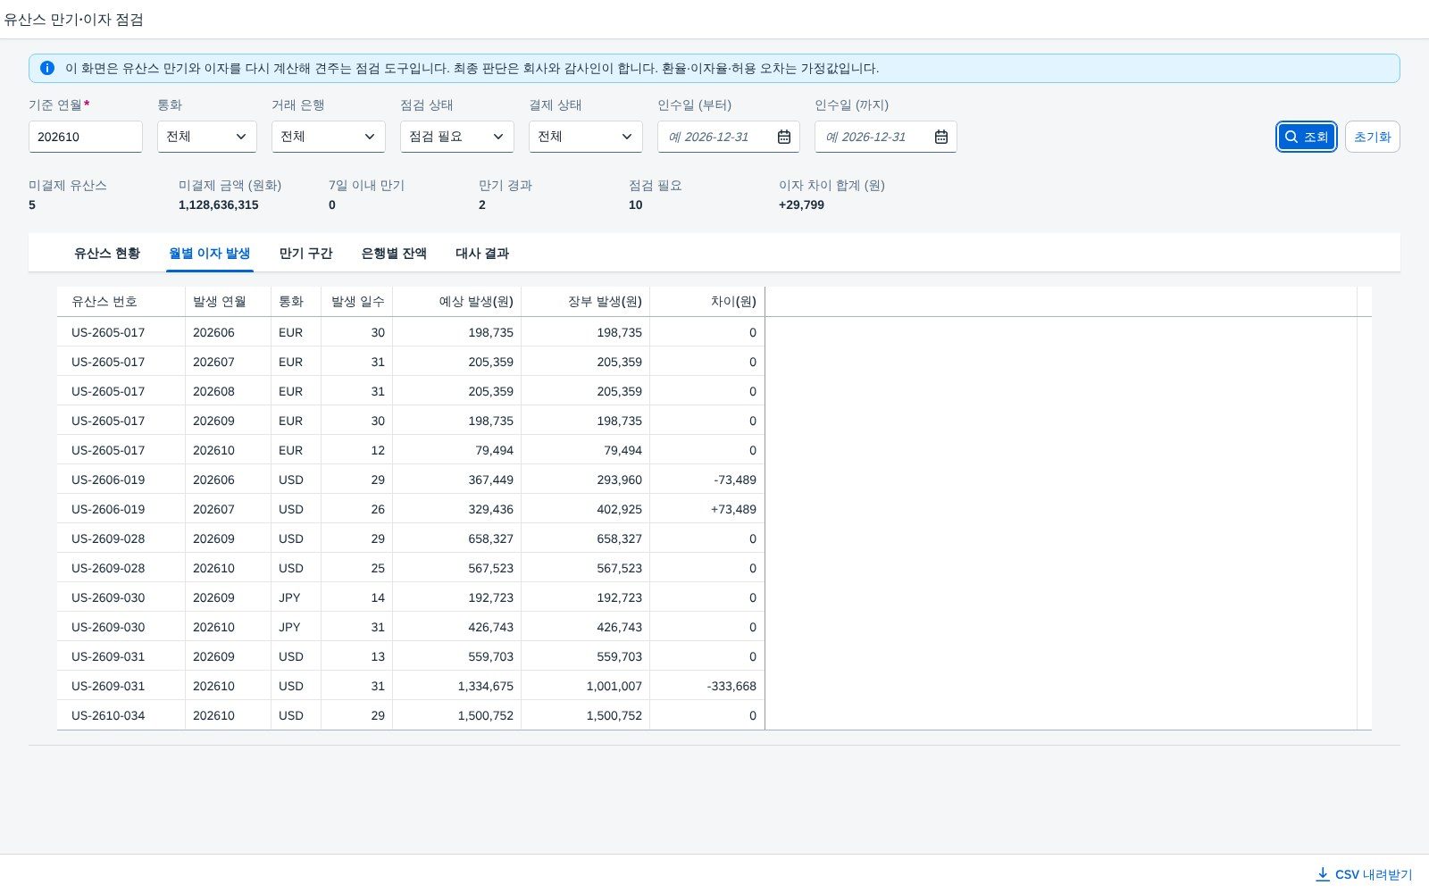Click the 발생 일수 column header

[357, 302]
